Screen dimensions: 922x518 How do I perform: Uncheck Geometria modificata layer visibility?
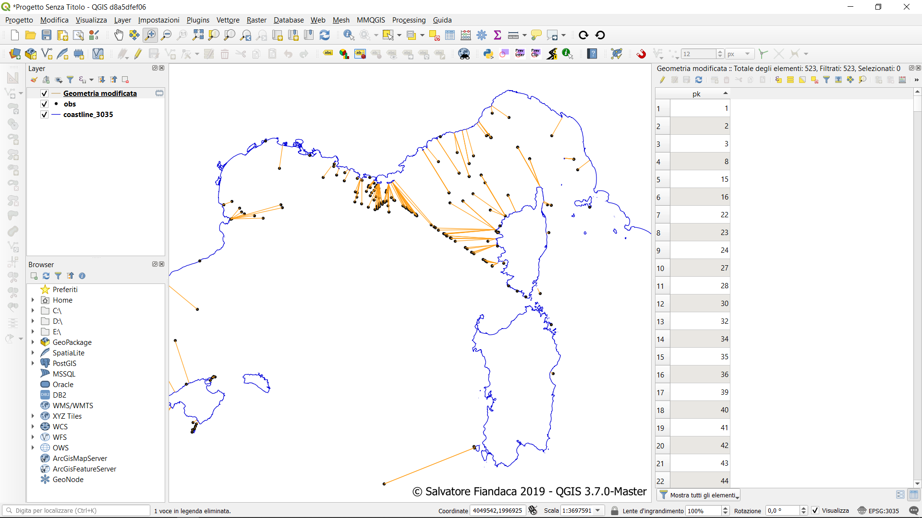44,94
